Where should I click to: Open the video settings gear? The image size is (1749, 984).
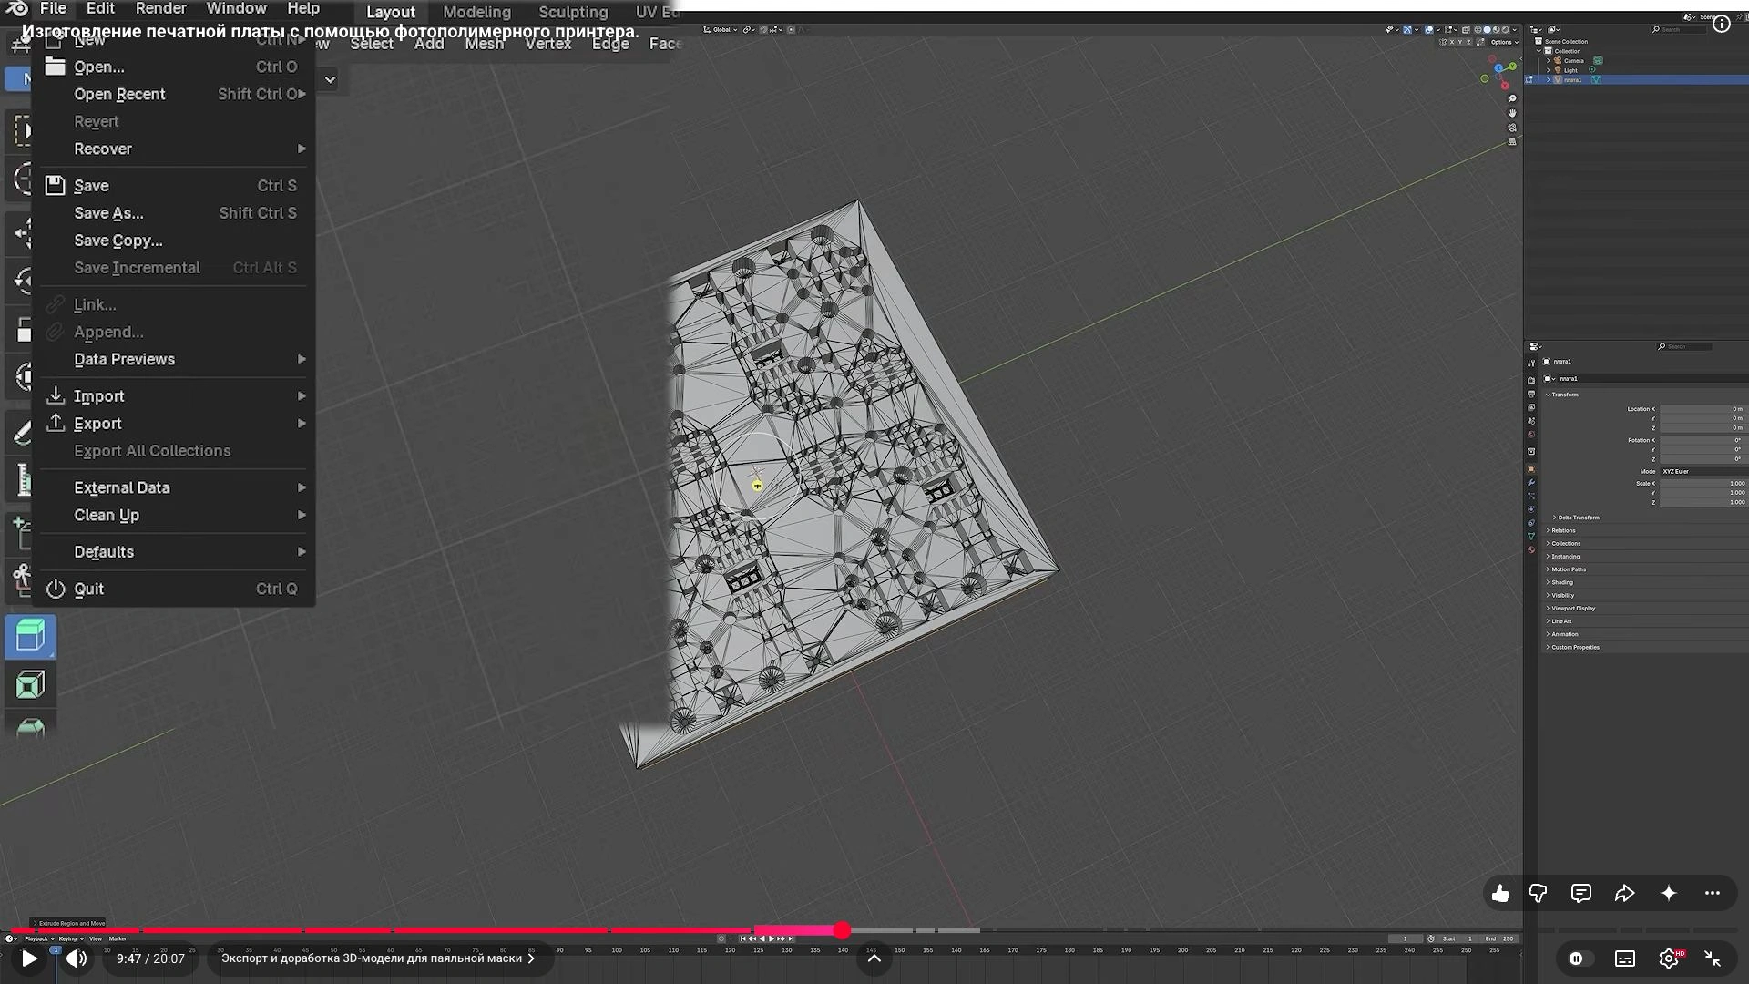click(1669, 958)
